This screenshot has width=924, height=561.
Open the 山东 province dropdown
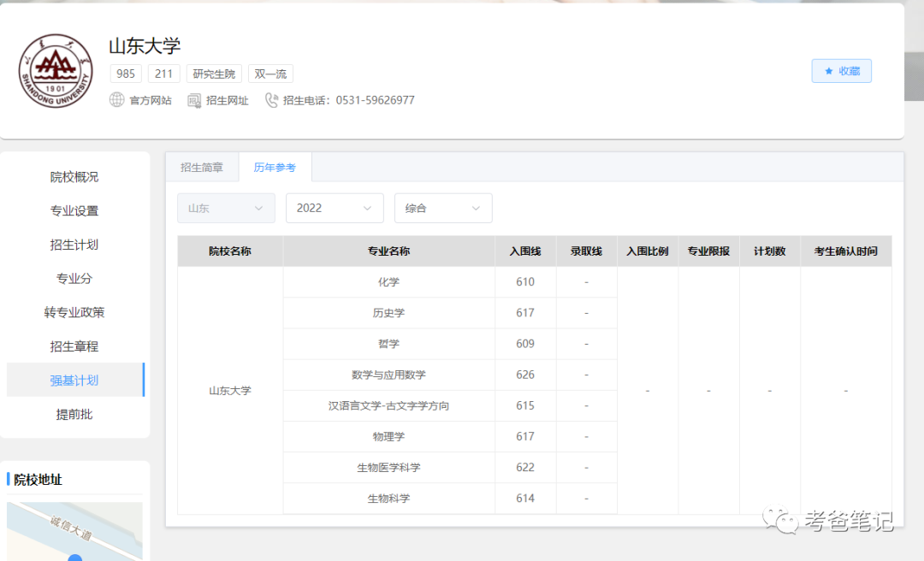tap(226, 208)
